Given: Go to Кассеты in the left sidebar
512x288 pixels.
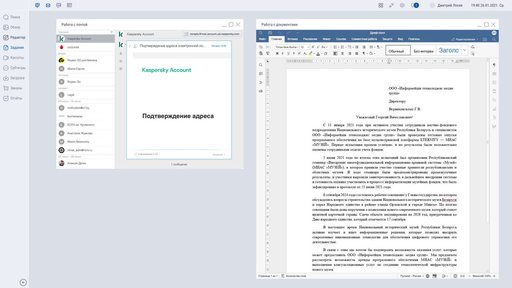Looking at the screenshot, I should [14, 58].
